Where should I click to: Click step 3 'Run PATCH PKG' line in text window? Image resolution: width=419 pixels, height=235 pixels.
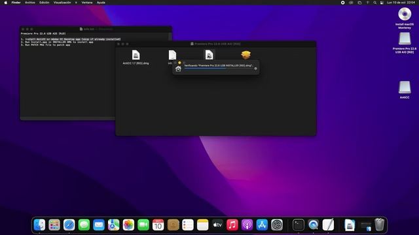coord(45,45)
